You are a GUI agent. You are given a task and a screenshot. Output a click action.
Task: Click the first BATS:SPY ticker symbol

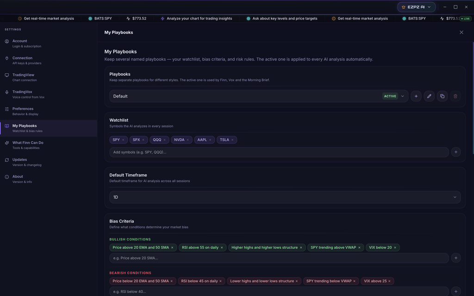pyautogui.click(x=100, y=18)
